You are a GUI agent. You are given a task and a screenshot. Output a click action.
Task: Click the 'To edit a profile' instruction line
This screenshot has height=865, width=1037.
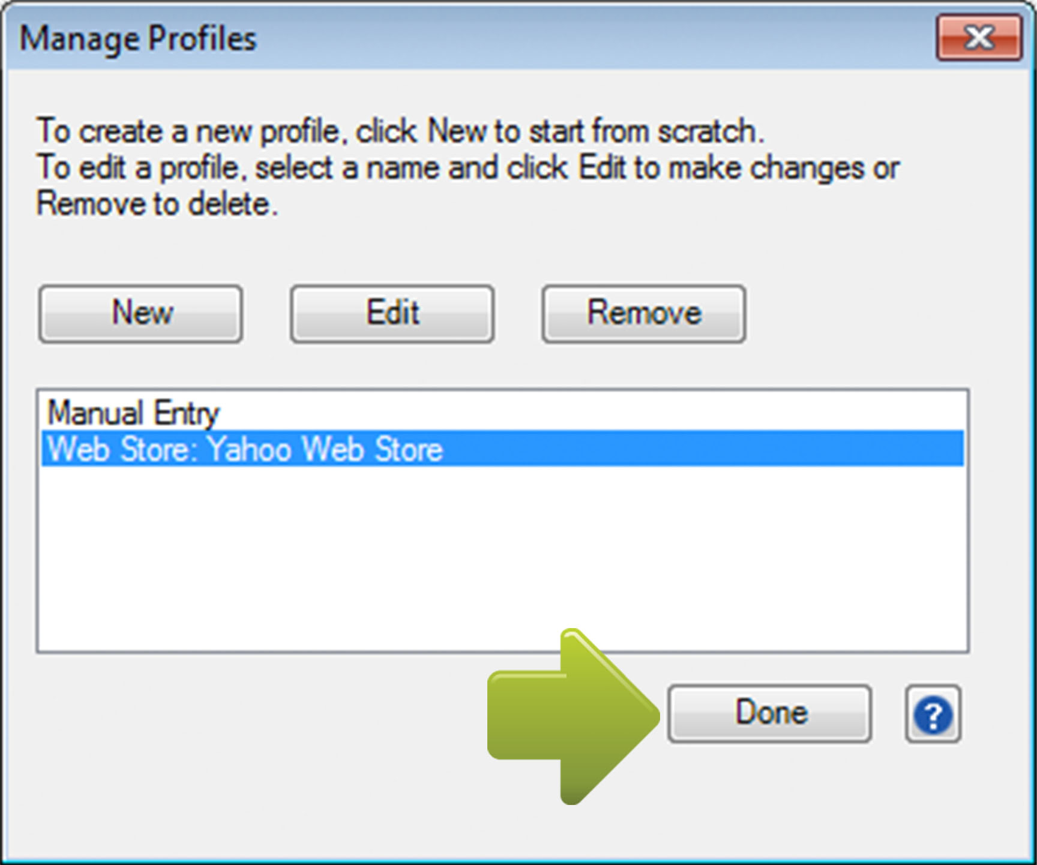tap(468, 167)
